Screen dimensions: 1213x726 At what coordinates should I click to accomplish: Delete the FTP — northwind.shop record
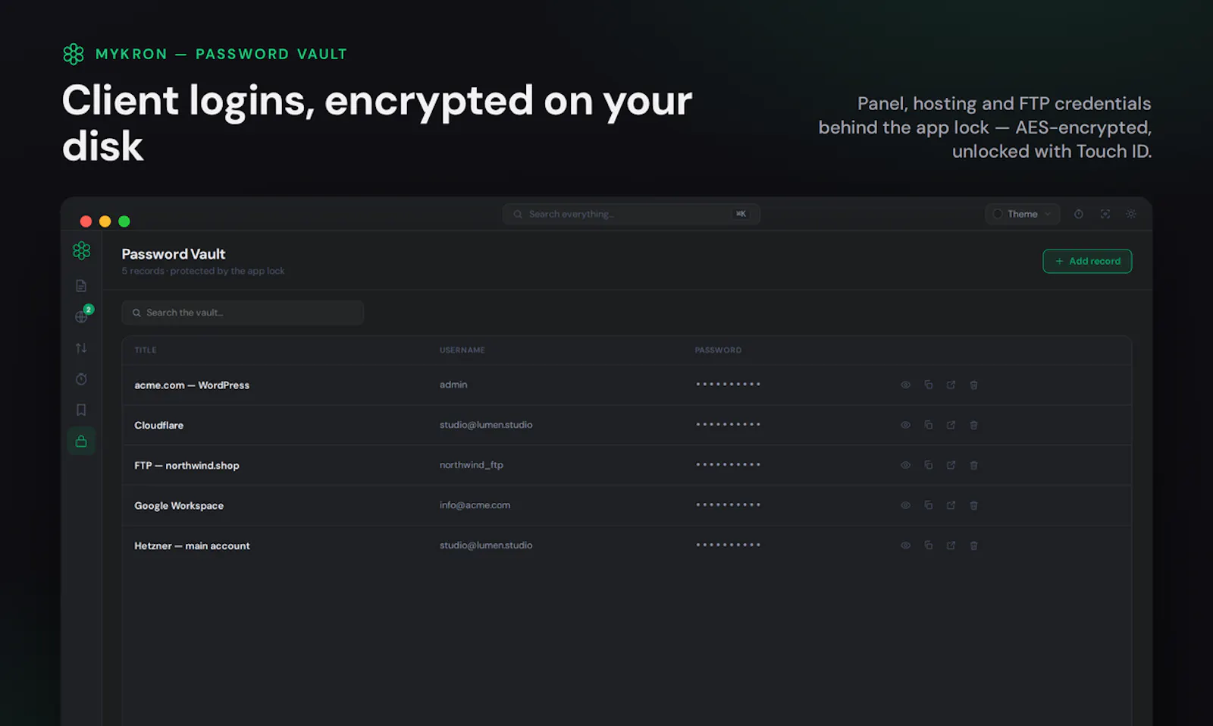pyautogui.click(x=974, y=465)
